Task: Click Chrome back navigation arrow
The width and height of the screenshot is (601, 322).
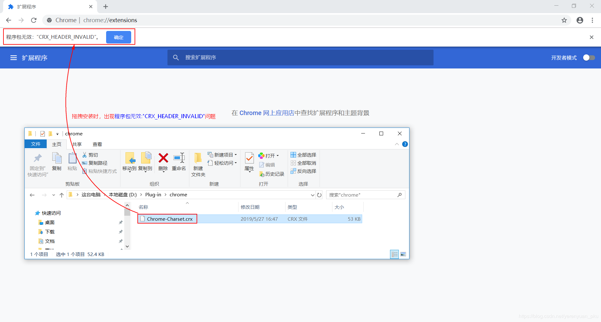Action: [x=8, y=20]
